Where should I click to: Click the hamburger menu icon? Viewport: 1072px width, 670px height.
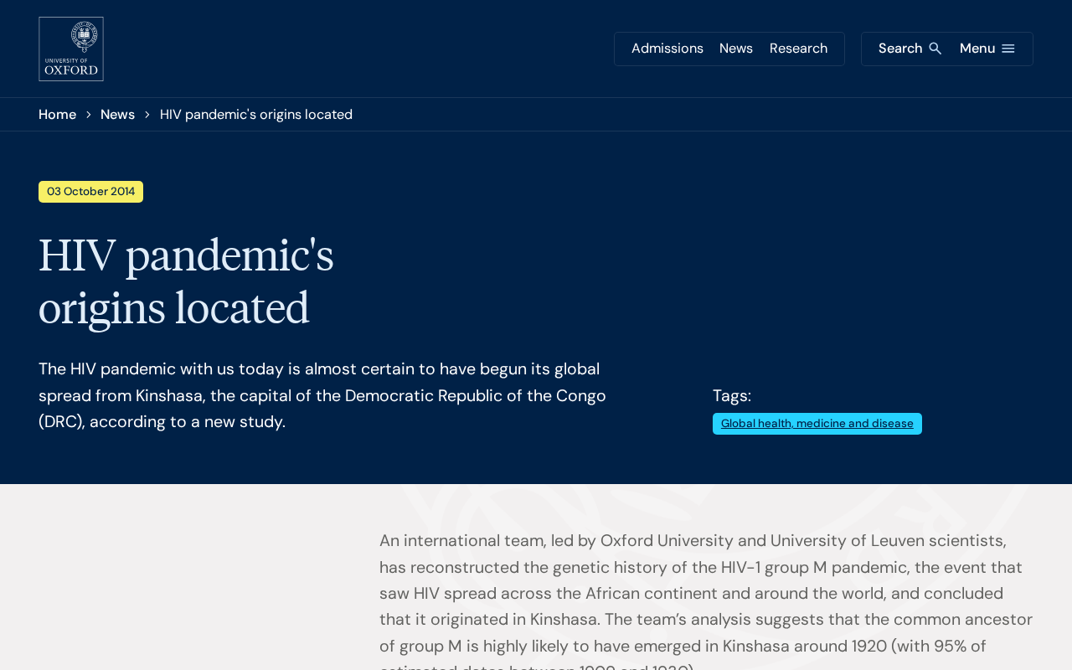1008,49
